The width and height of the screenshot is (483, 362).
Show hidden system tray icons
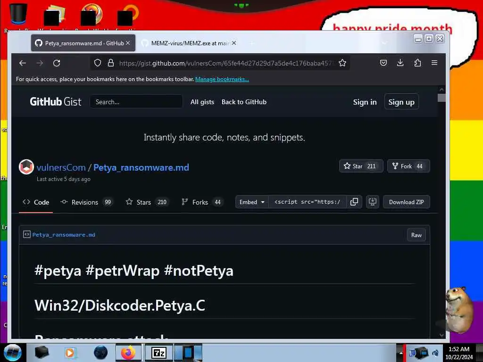pos(401,353)
